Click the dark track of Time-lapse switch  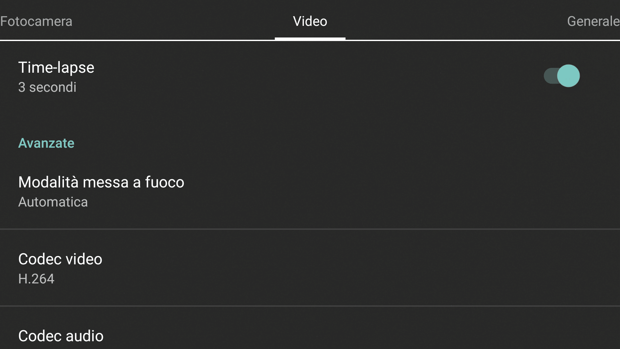click(x=550, y=76)
